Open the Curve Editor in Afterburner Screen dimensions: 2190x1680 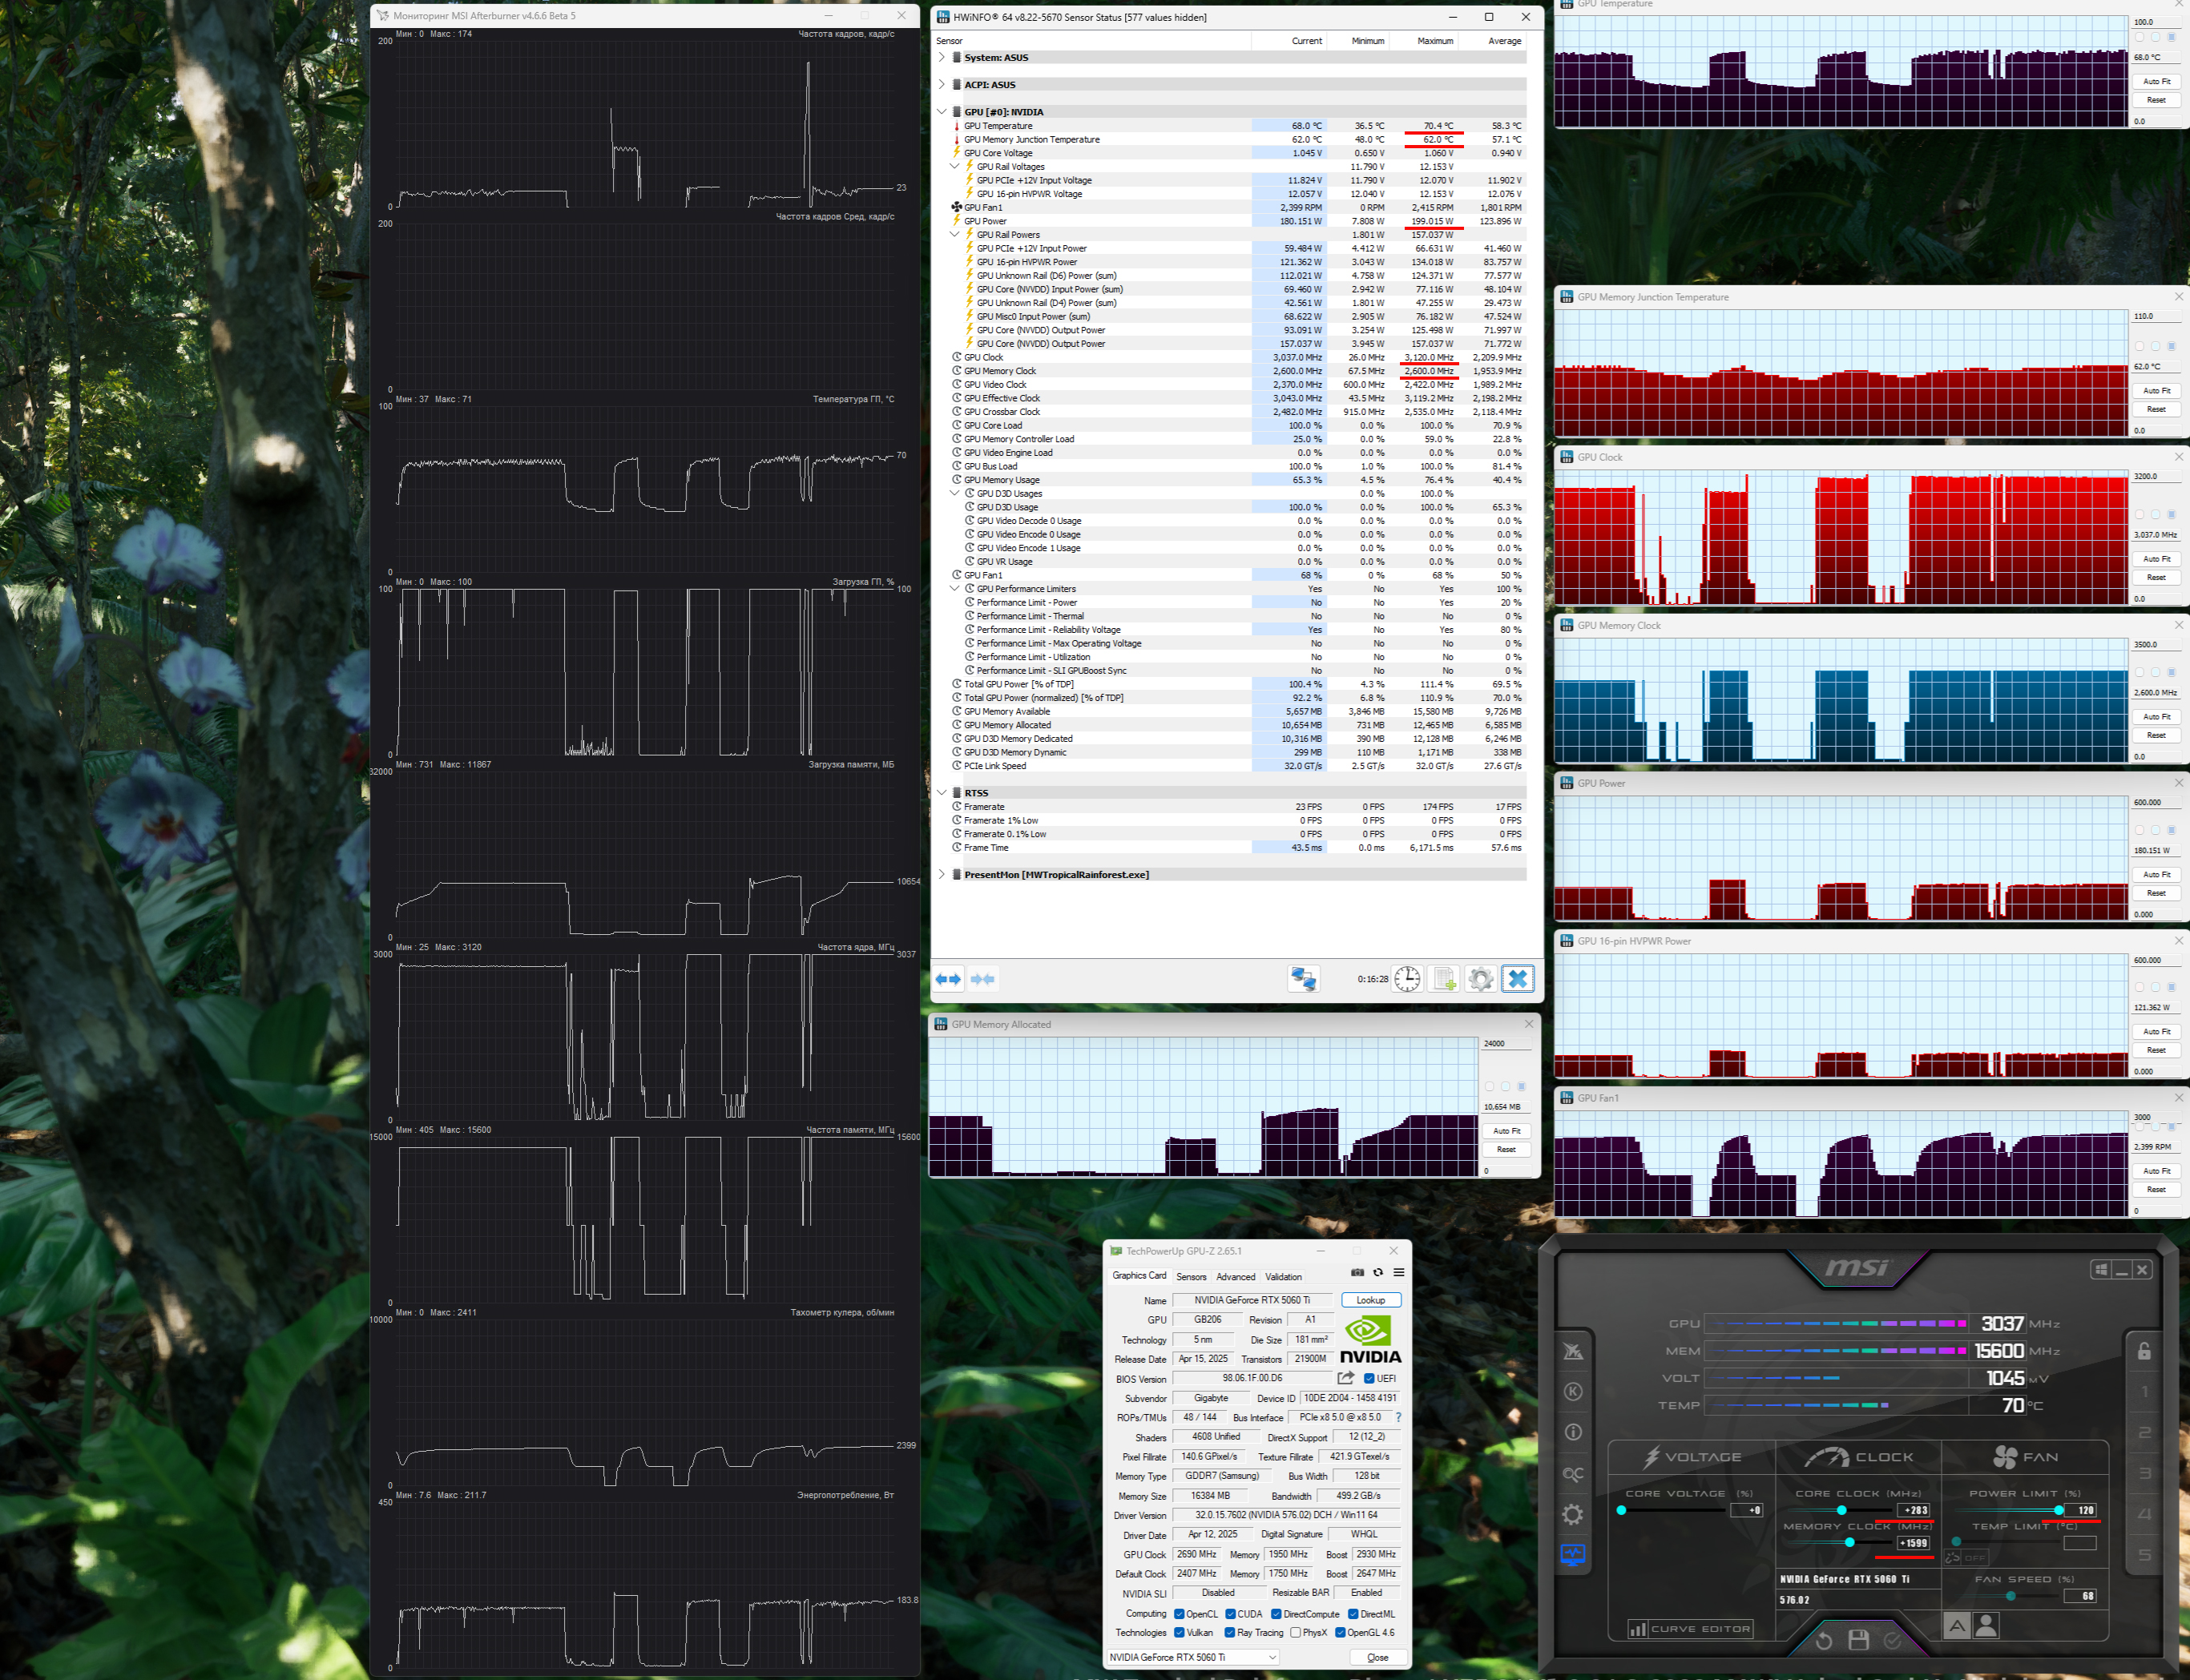(1690, 1629)
